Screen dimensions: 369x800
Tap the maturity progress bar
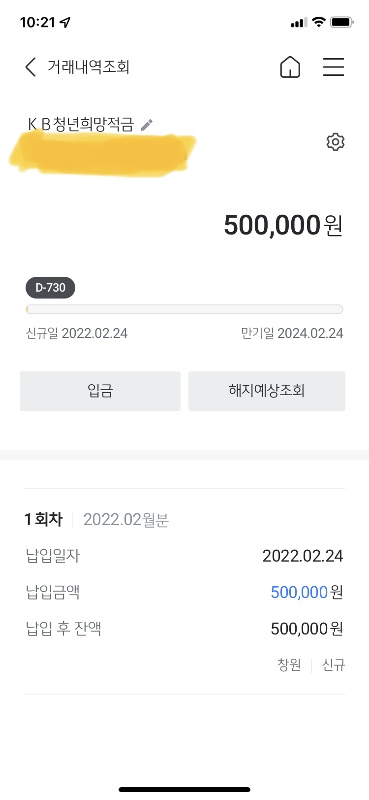184,309
